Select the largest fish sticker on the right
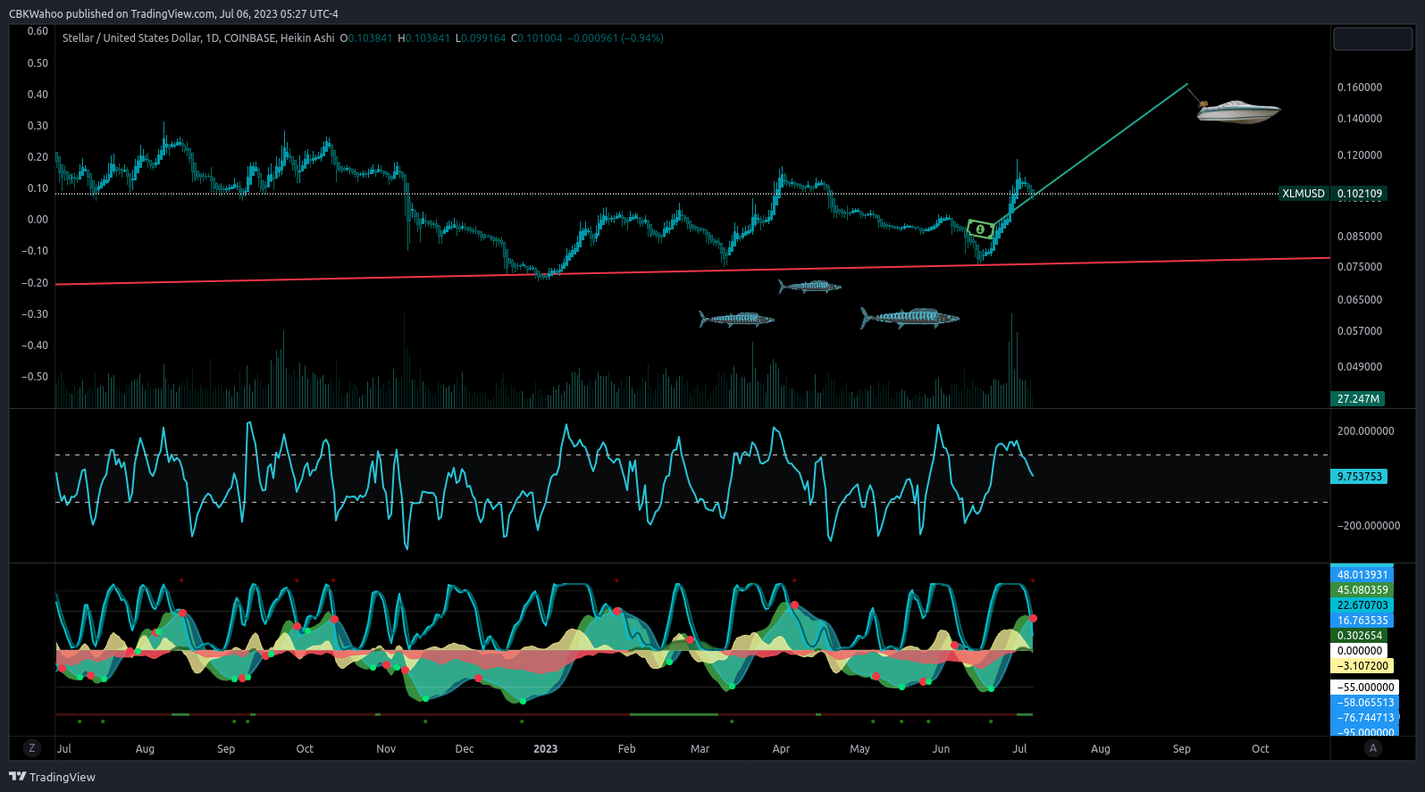This screenshot has width=1425, height=792. (x=909, y=317)
